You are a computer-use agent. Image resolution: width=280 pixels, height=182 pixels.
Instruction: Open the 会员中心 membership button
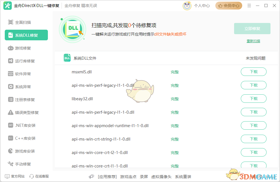228,6
